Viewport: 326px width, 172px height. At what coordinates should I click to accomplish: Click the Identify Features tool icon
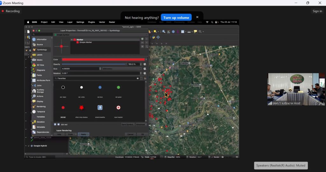pos(164,32)
